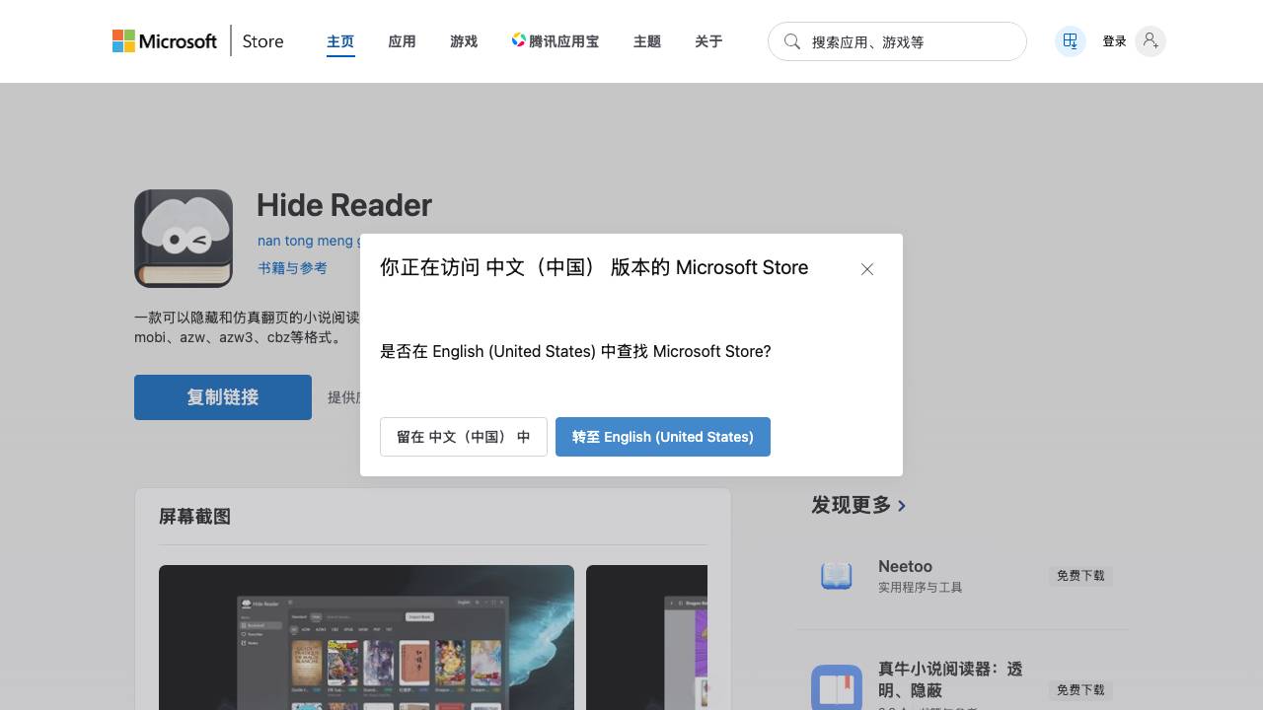Click the Hide Reader title text
This screenshot has height=710, width=1263.
pyautogui.click(x=343, y=205)
